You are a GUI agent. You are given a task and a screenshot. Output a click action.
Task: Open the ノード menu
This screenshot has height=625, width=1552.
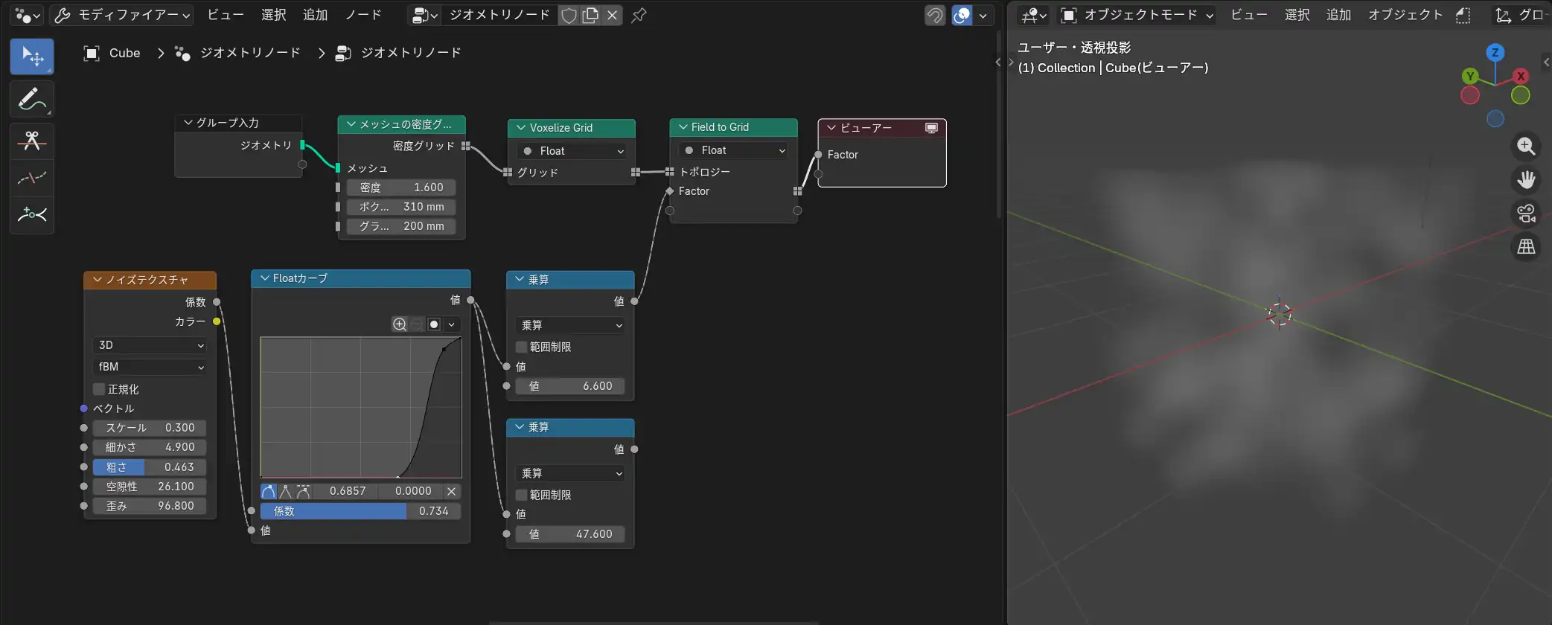click(363, 15)
